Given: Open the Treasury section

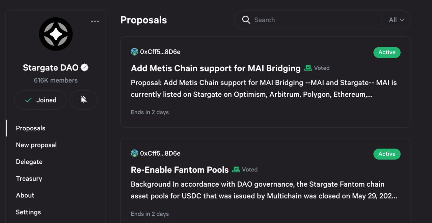Looking at the screenshot, I should pos(29,179).
